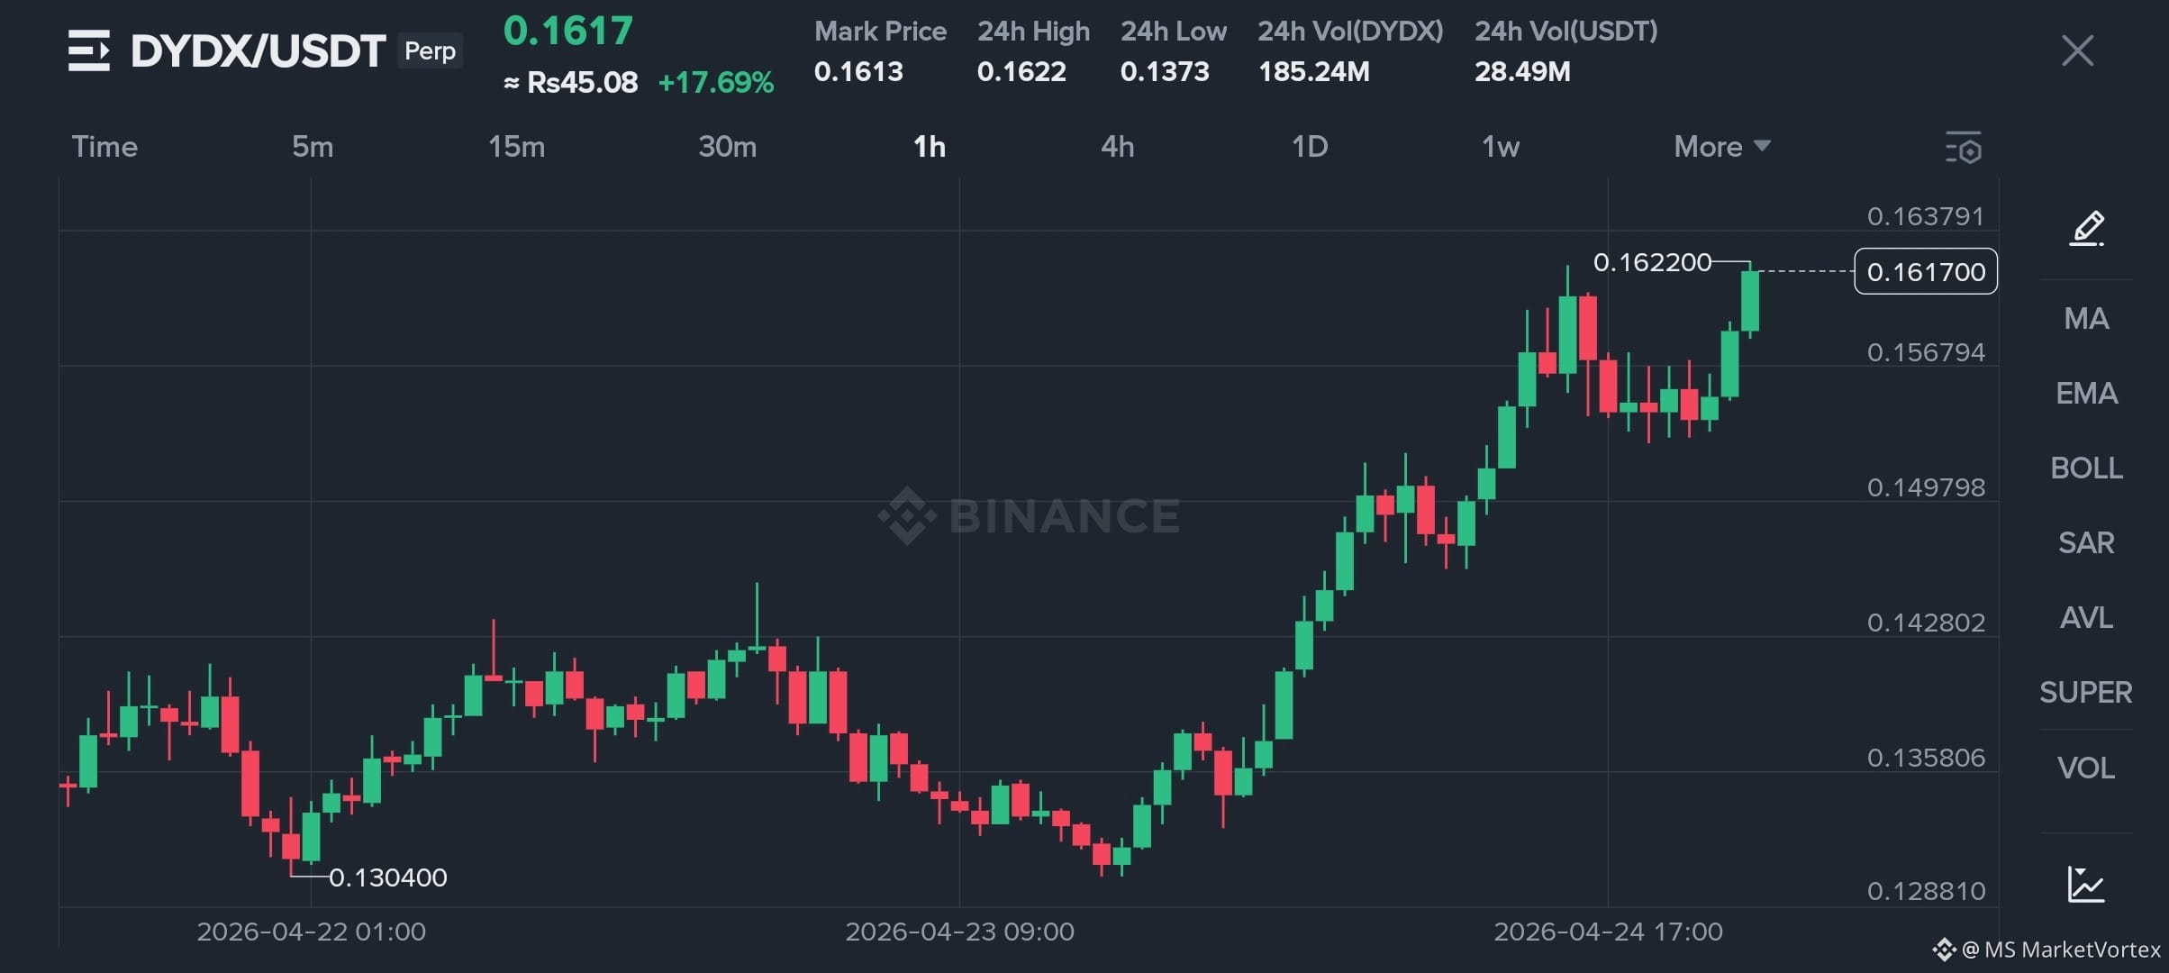The height and width of the screenshot is (973, 2169).
Task: Toggle the SUPER indicator
Action: [x=2086, y=692]
